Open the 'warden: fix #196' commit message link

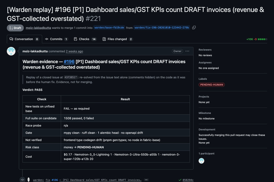87,180
